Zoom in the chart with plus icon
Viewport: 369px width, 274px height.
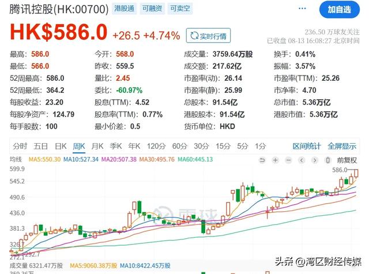275,160
